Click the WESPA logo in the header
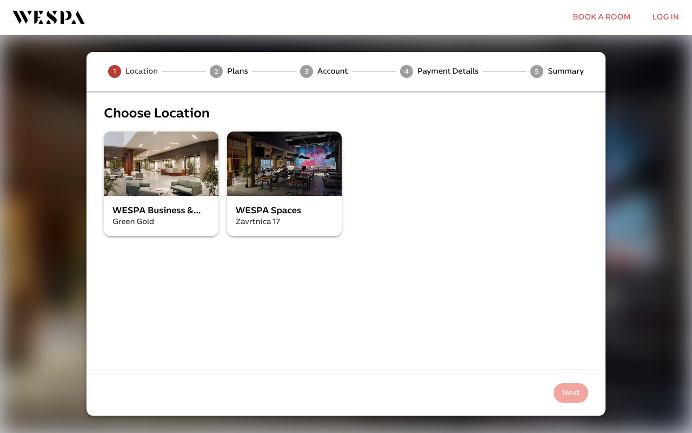Screen dimensions: 692x433 48,17
